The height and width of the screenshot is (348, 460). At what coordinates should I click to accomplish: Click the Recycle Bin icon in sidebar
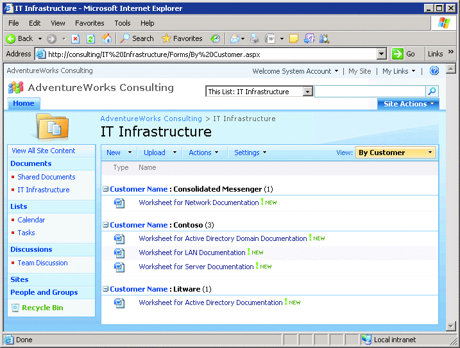point(15,308)
